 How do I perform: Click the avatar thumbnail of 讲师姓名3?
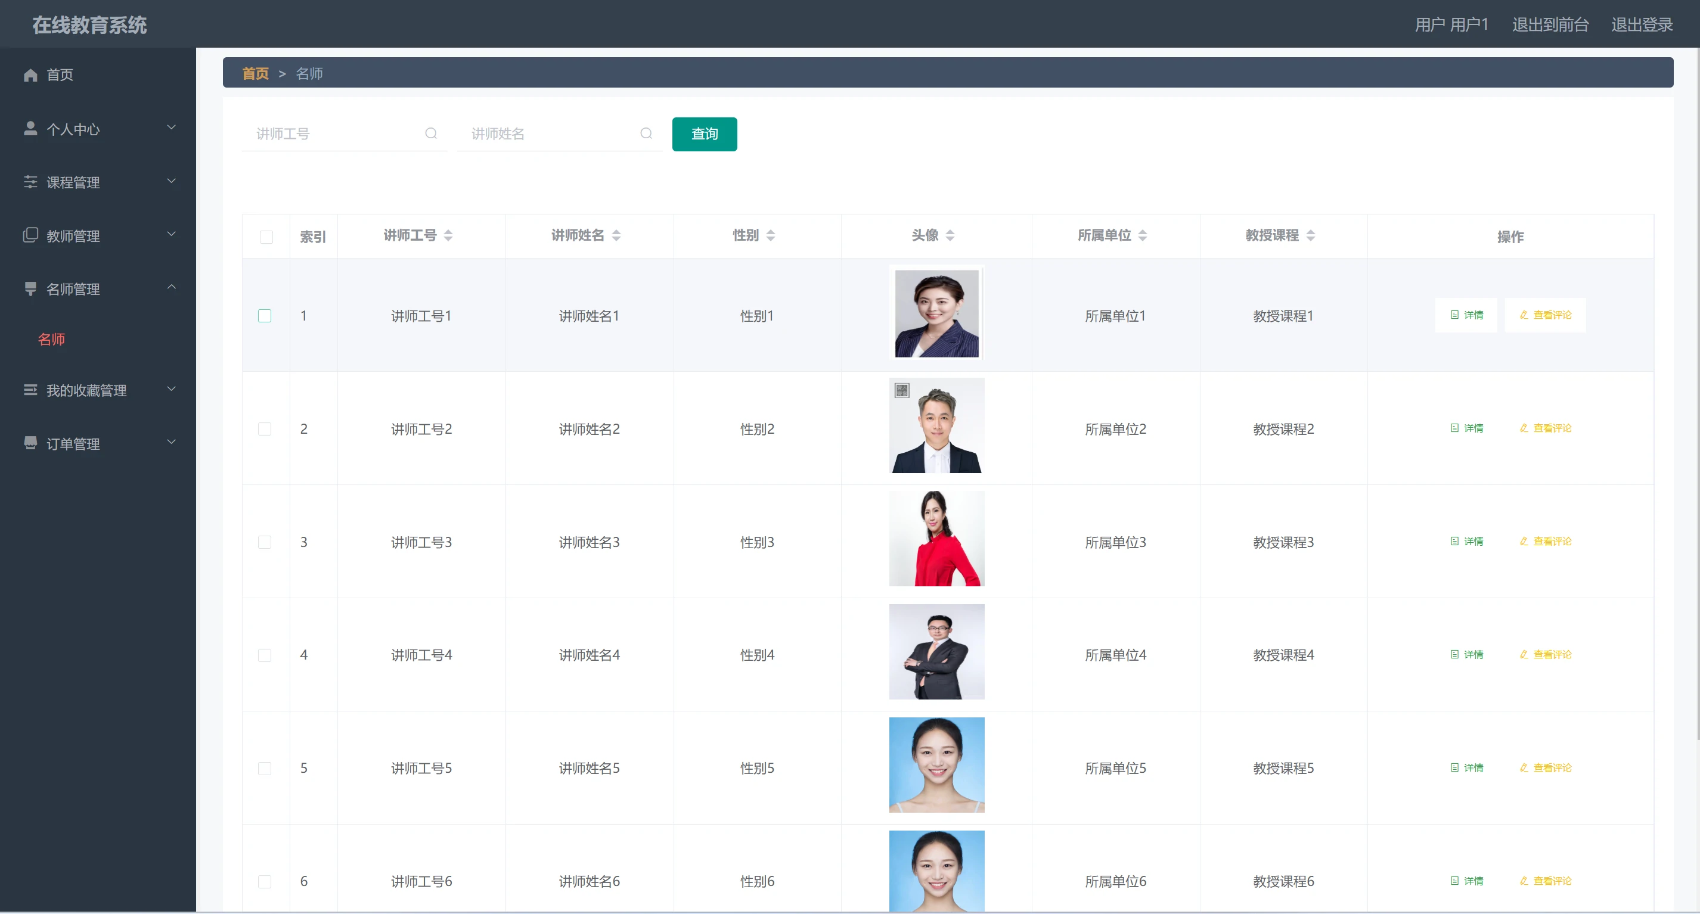tap(936, 539)
